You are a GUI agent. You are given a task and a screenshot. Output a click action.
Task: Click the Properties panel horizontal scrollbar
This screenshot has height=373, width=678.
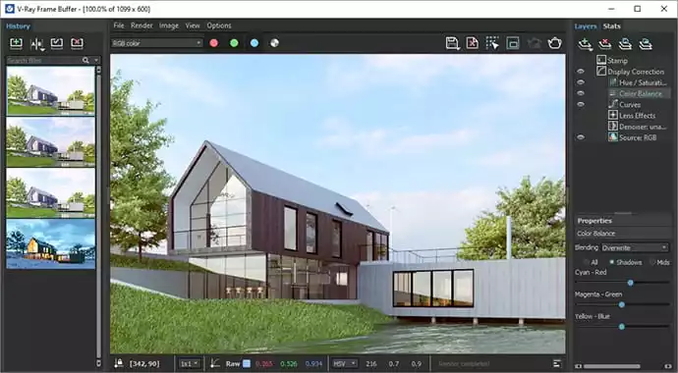click(612, 366)
